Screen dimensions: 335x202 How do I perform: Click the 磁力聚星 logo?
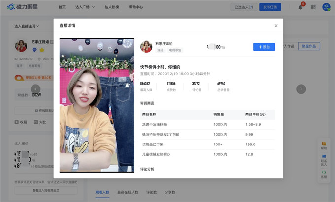click(x=25, y=7)
